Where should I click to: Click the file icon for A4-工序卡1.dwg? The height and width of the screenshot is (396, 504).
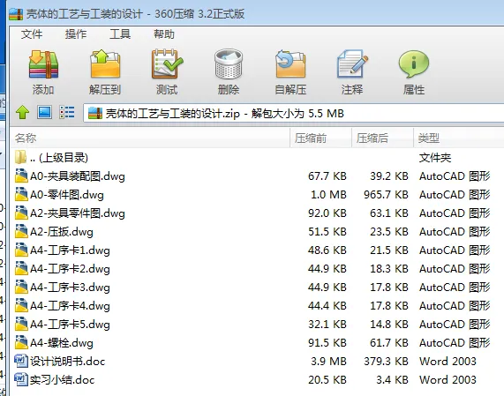(21, 250)
